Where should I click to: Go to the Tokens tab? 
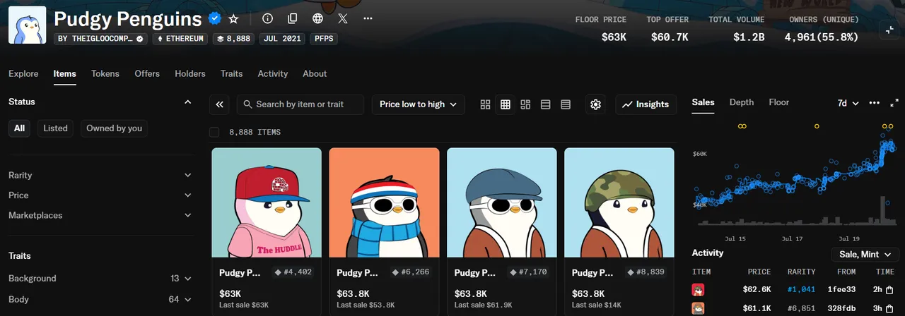click(x=105, y=73)
